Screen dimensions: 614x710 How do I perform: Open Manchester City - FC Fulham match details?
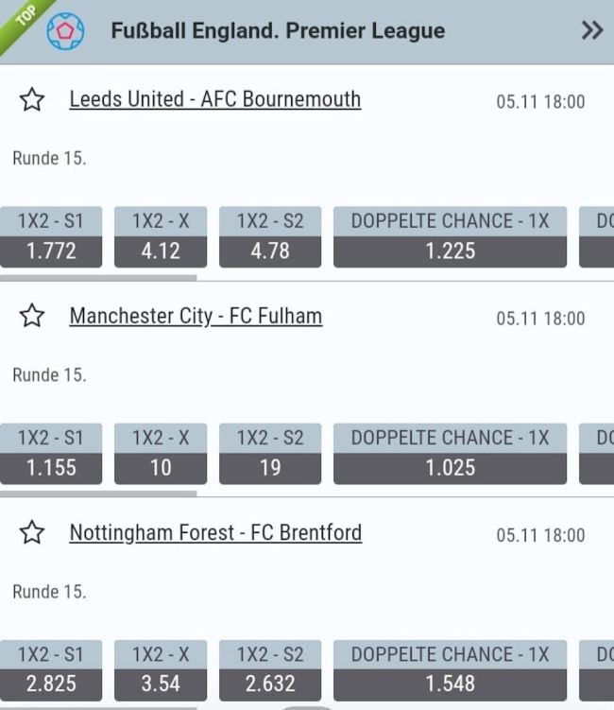pyautogui.click(x=196, y=316)
